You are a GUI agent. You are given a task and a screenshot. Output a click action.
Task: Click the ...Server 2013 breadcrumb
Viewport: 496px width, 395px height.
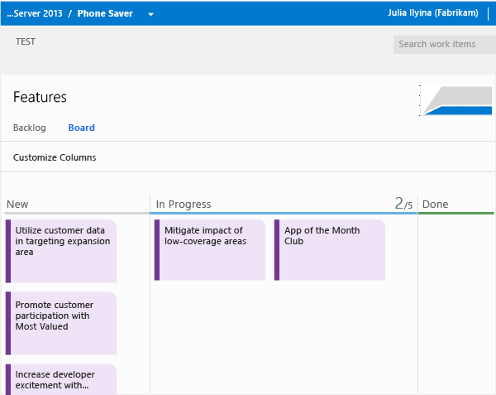pyautogui.click(x=35, y=13)
